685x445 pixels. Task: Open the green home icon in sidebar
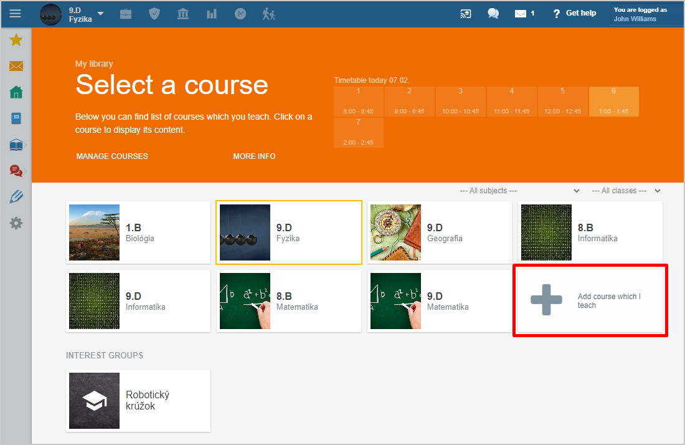16,92
